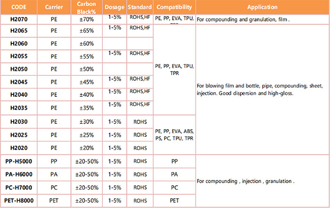Click 'For blowing film and bottle' application text
330x208 pixels.
260,90
